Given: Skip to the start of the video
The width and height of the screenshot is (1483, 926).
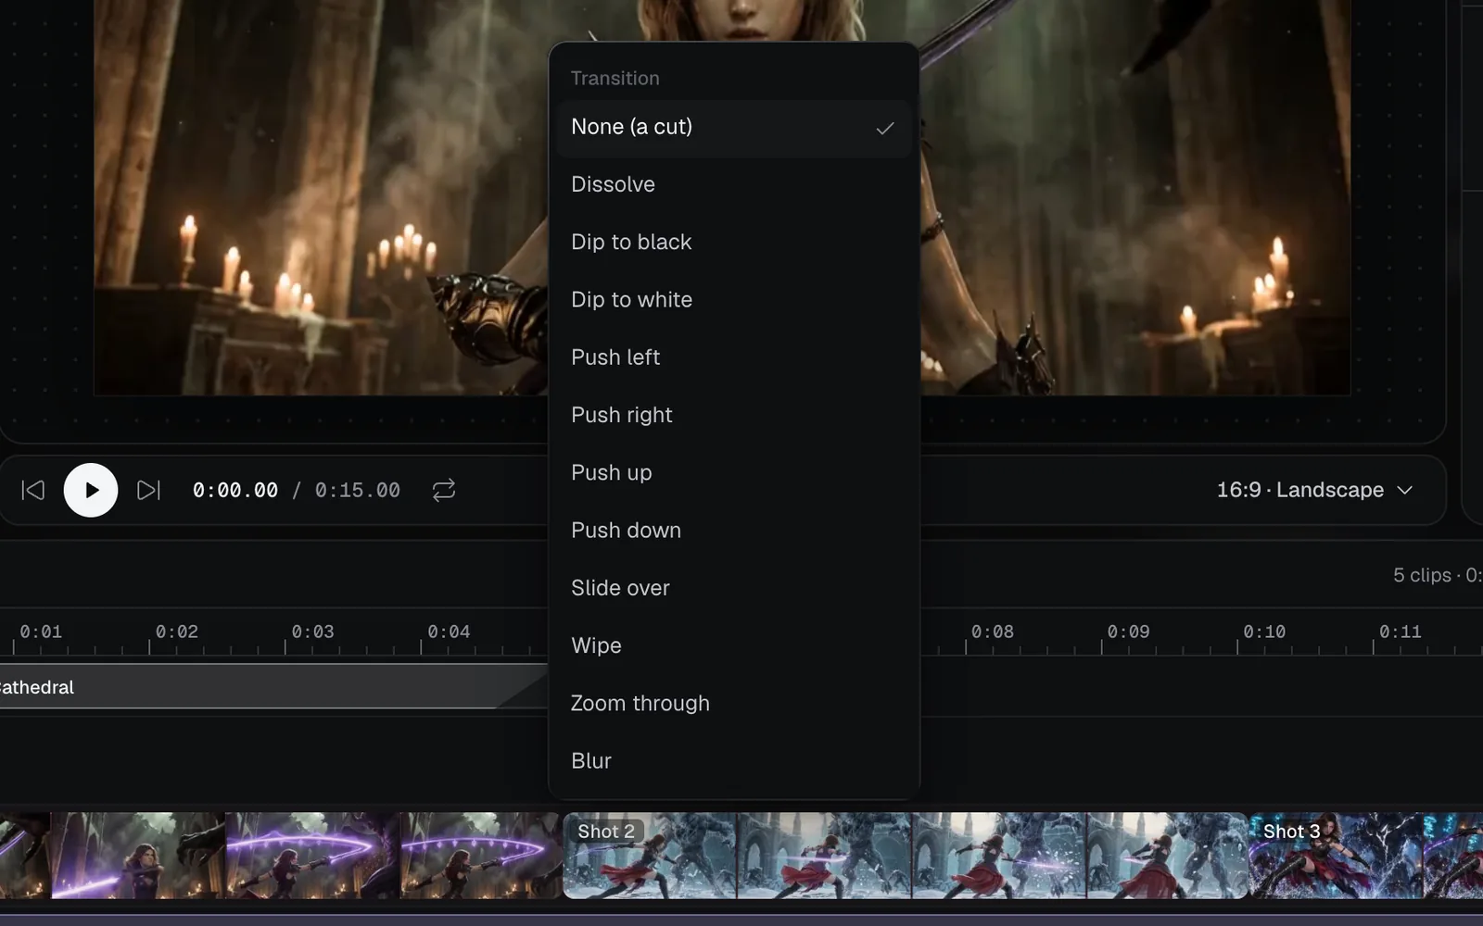Looking at the screenshot, I should point(33,490).
